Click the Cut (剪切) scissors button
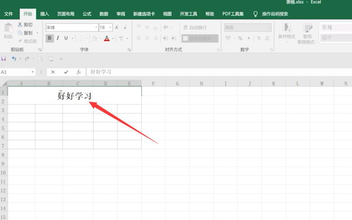The width and height of the screenshot is (352, 220). [x=25, y=25]
